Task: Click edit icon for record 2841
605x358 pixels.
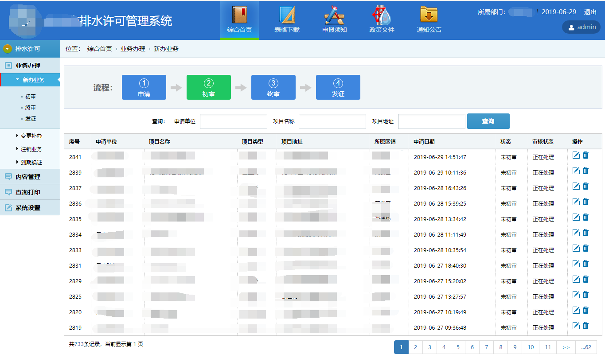Action: click(x=576, y=155)
